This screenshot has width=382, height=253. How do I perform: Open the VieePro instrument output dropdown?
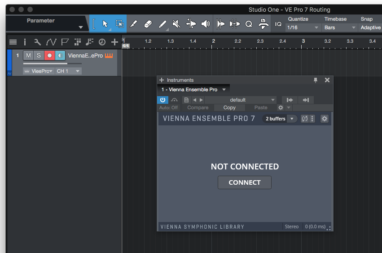pyautogui.click(x=39, y=71)
